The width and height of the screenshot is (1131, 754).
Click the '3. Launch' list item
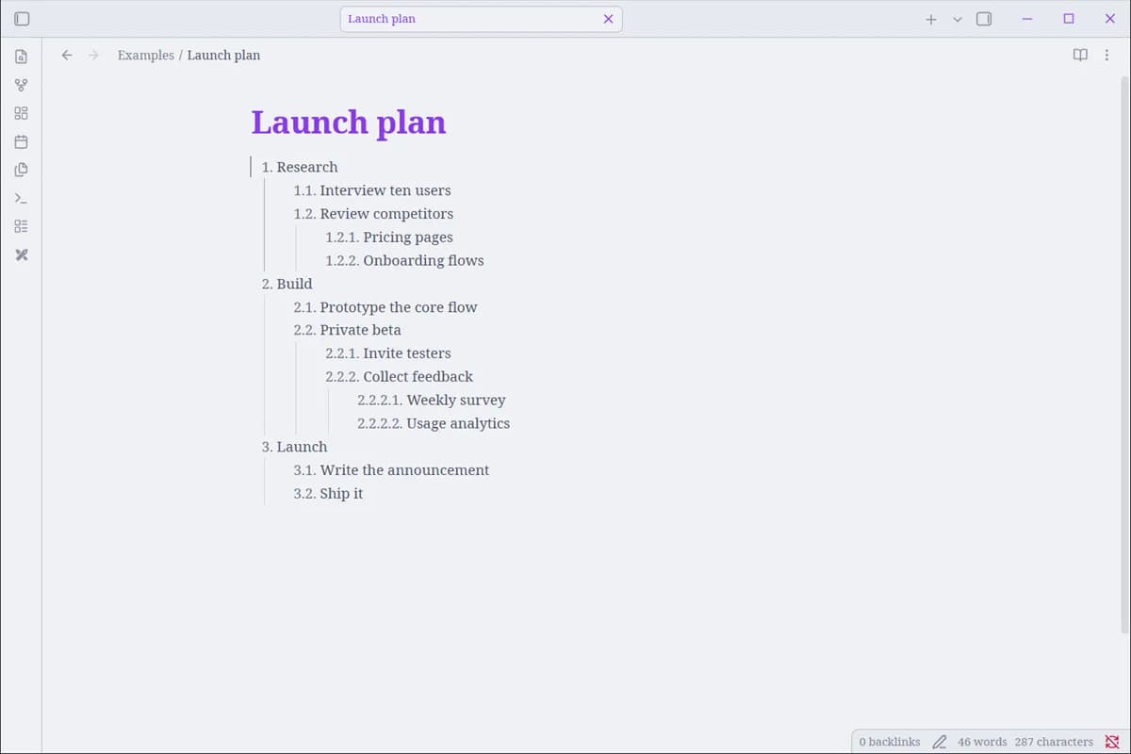(x=294, y=447)
